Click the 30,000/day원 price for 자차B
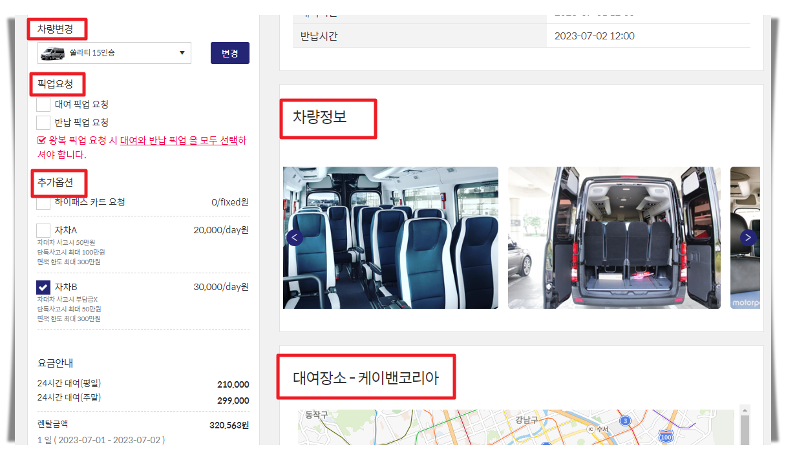This screenshot has width=786, height=460. pos(221,287)
